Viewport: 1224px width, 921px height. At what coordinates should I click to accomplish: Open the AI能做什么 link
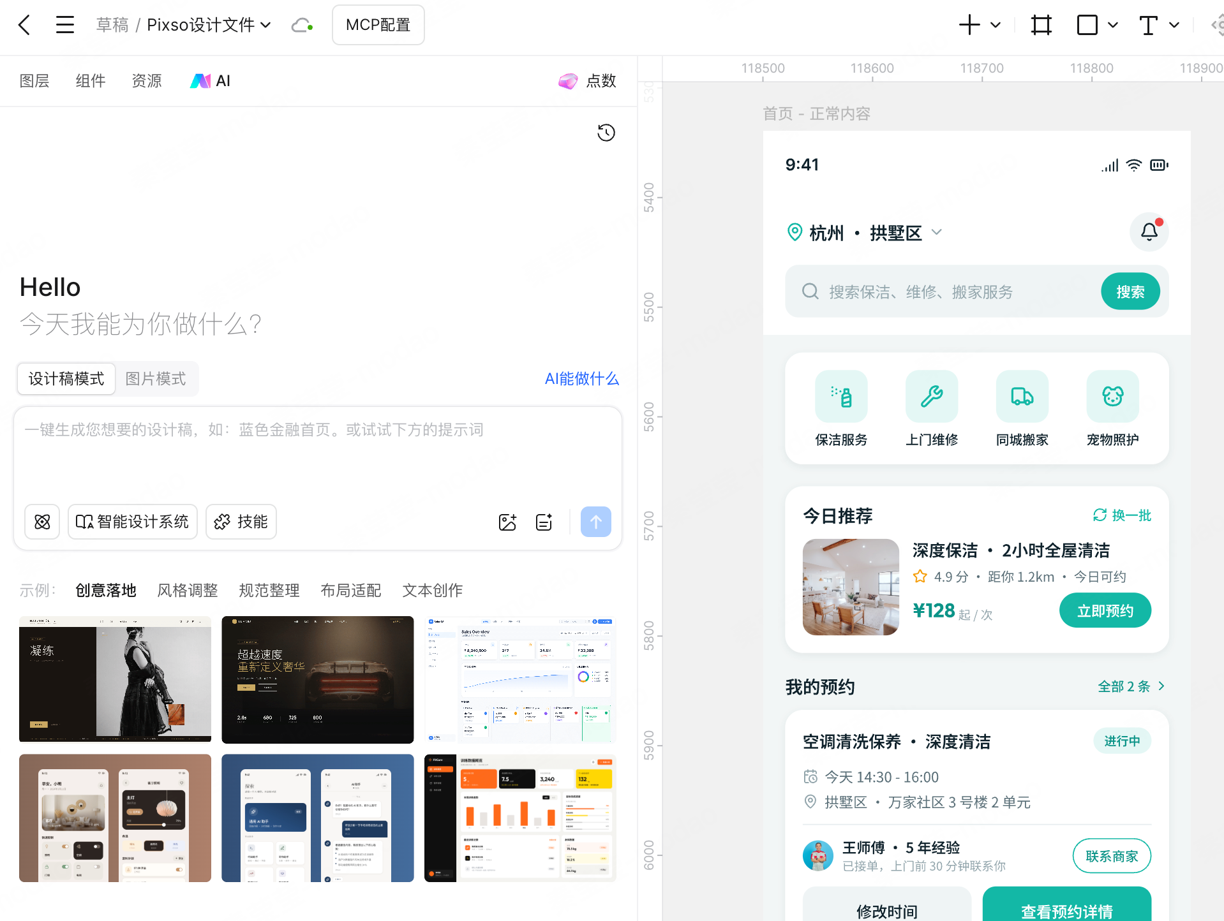[x=582, y=379]
